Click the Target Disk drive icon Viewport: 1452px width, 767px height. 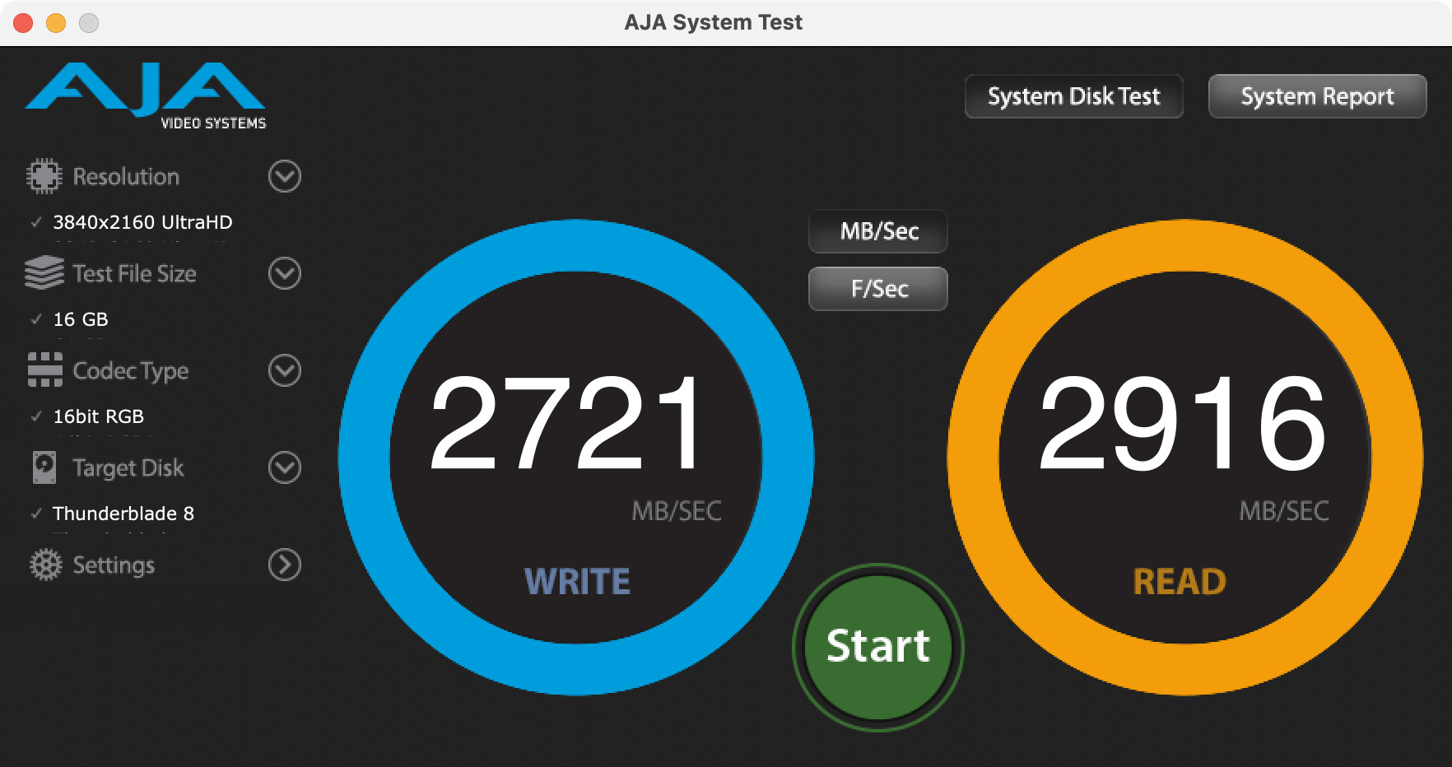[x=44, y=467]
